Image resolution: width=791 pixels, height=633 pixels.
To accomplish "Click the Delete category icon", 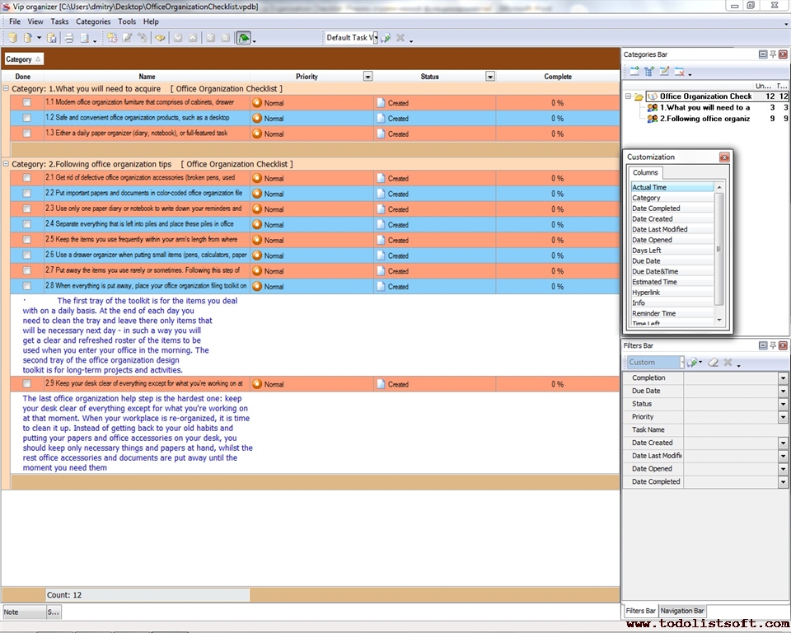I will (680, 72).
